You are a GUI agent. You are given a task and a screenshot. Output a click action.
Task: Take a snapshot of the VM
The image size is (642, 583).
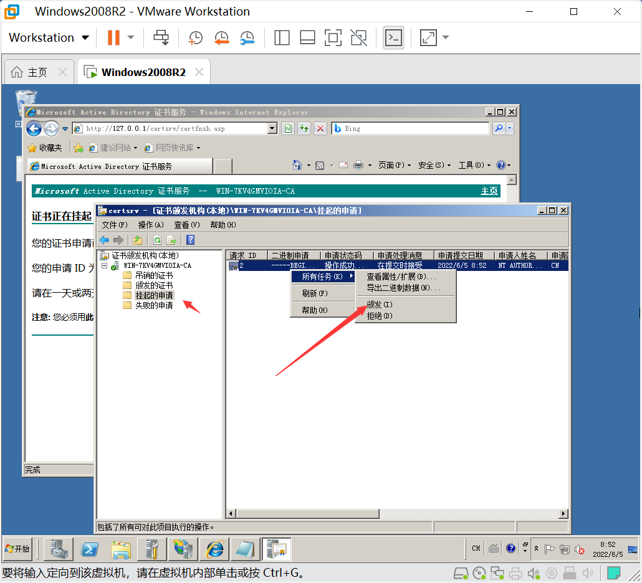(195, 37)
